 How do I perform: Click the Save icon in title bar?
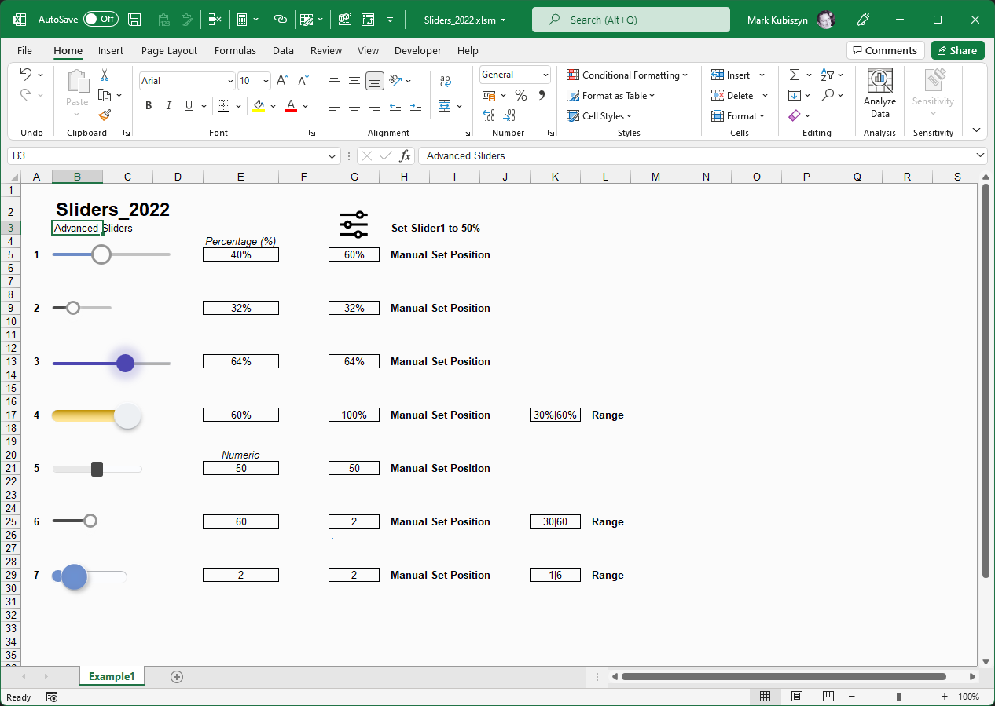click(134, 20)
